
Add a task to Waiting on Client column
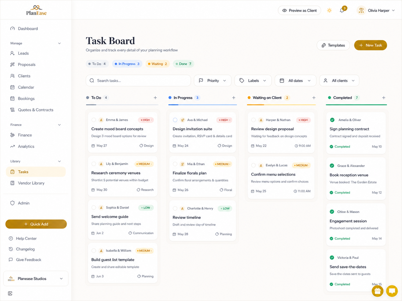[x=314, y=98]
